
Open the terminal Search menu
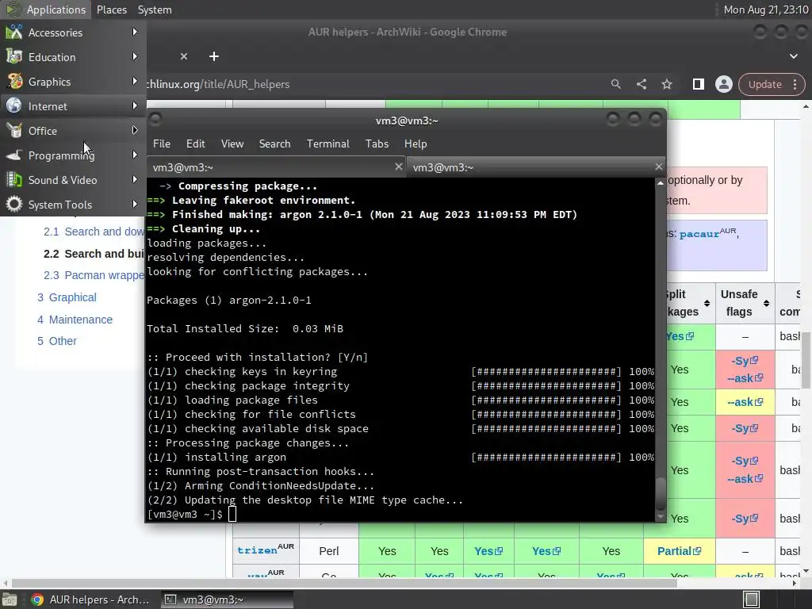click(274, 144)
